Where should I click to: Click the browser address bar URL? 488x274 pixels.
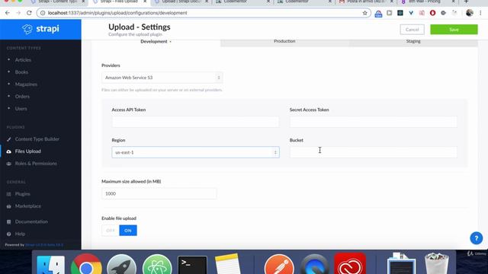(117, 13)
